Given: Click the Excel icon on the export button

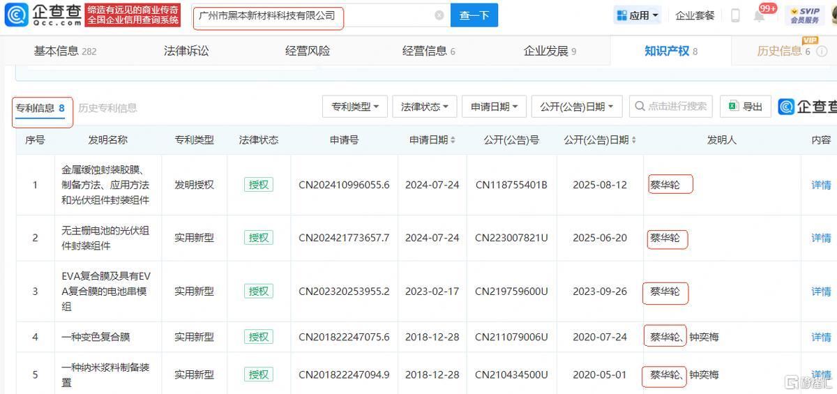Looking at the screenshot, I should pos(733,107).
